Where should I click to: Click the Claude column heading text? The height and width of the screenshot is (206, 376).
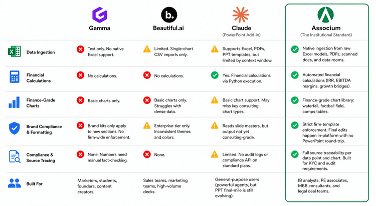tap(241, 28)
